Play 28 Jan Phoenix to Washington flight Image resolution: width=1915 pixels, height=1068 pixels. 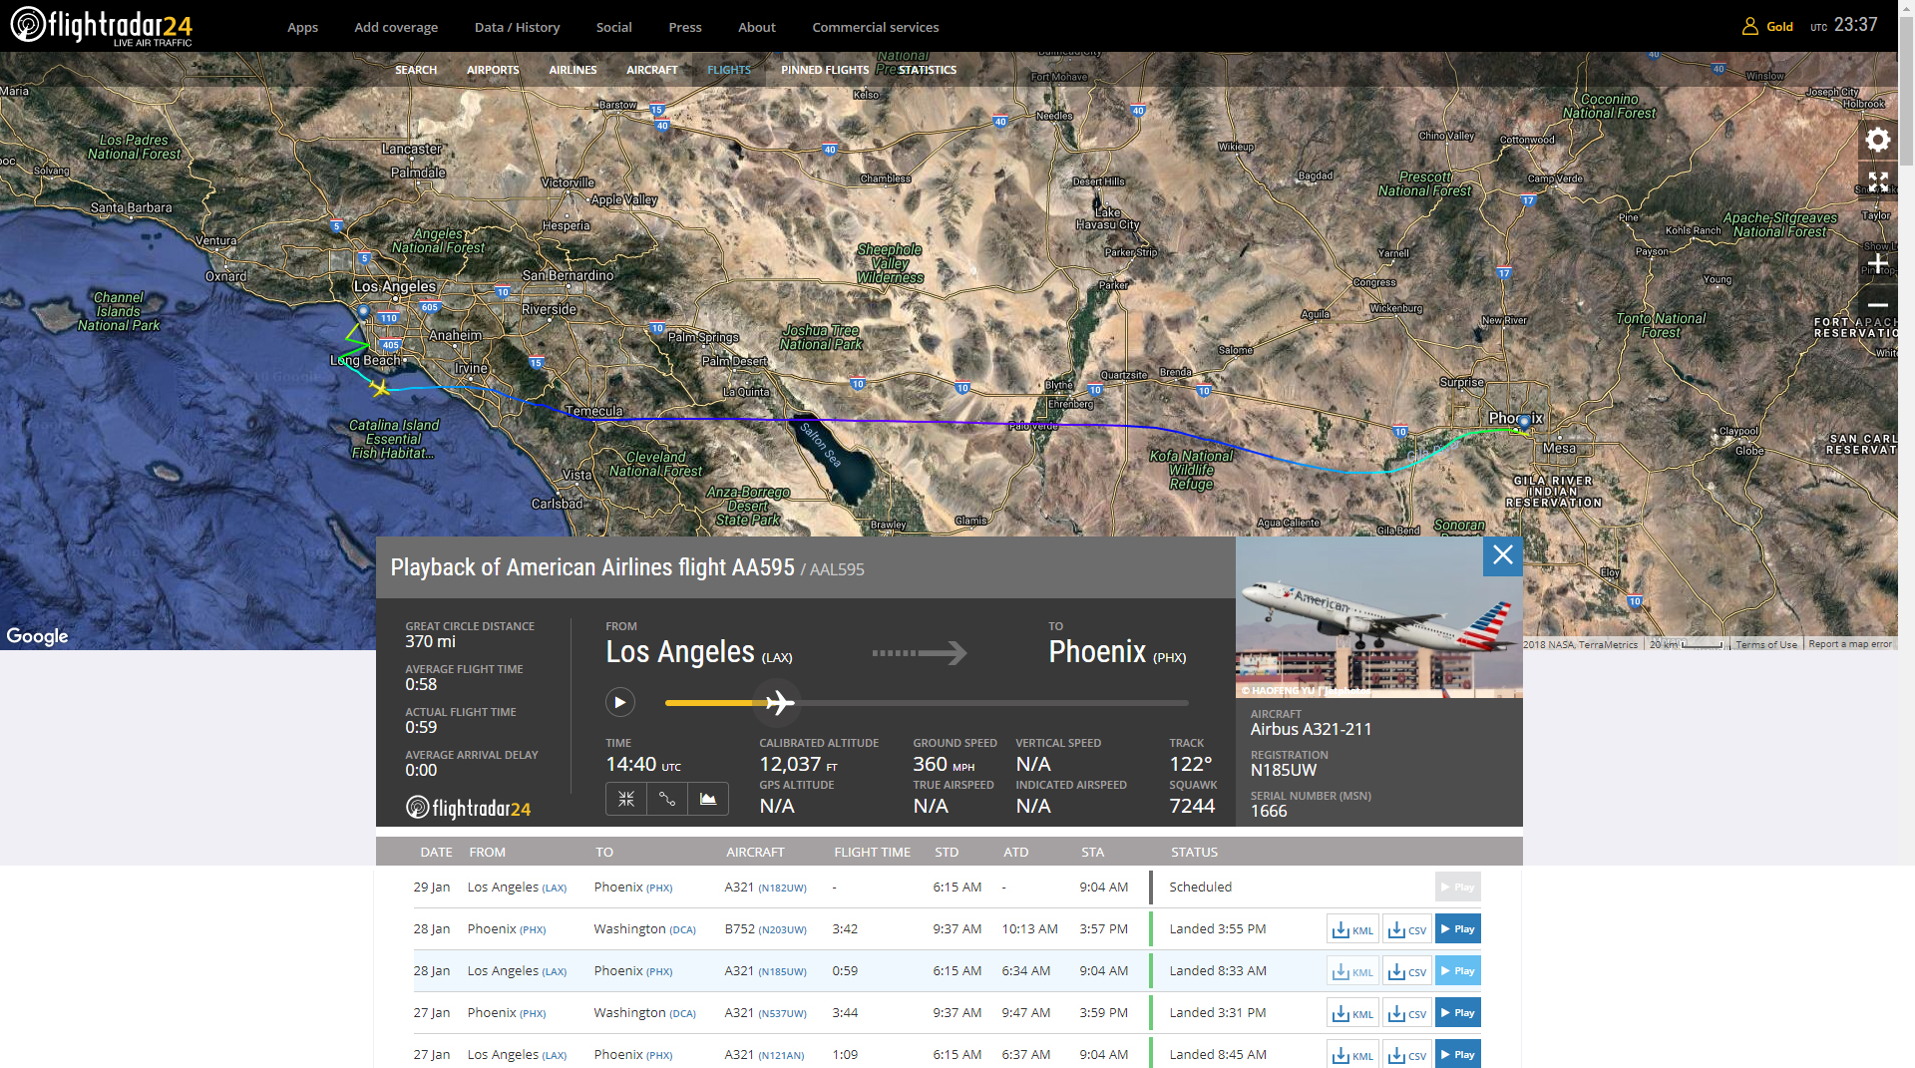click(1457, 928)
